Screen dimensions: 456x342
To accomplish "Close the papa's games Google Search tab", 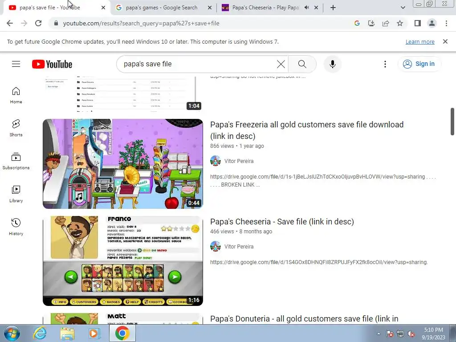I will pos(210,8).
